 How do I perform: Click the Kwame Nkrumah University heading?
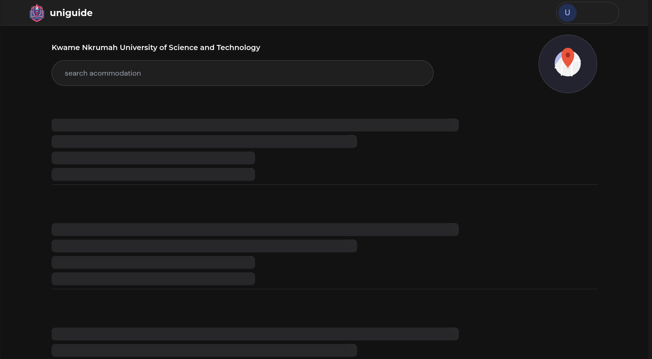pyautogui.click(x=155, y=47)
